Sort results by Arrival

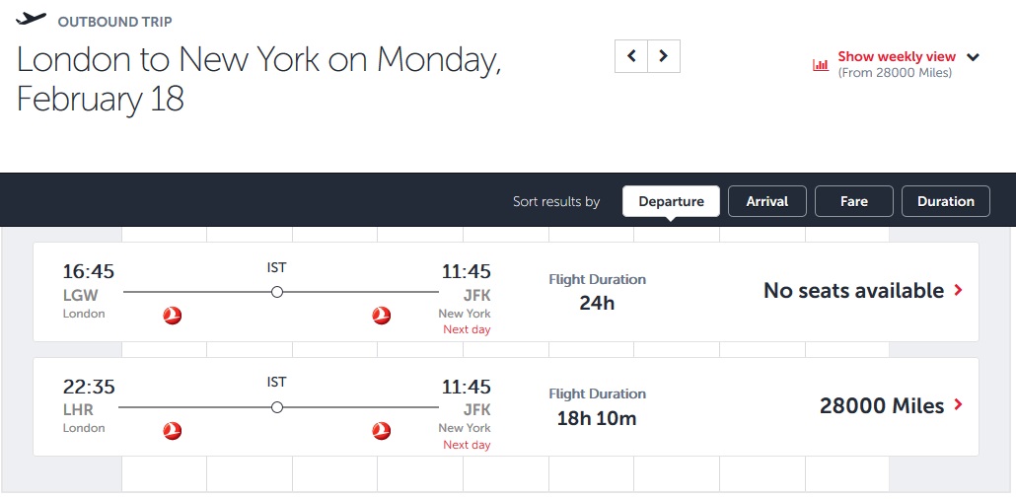[x=766, y=201]
